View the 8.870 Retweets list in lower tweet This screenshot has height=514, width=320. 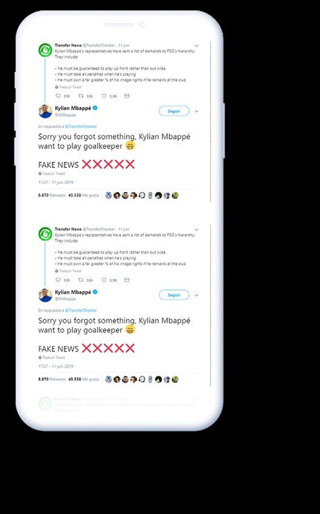(x=52, y=379)
